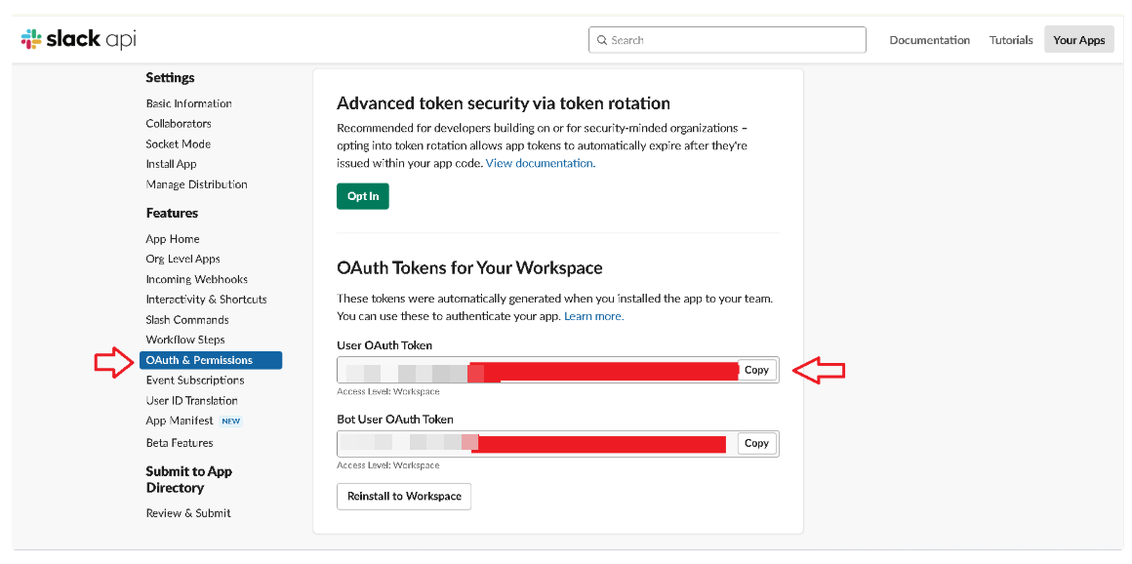Open the Documentation menu item
The width and height of the screenshot is (1132, 564).
929,40
